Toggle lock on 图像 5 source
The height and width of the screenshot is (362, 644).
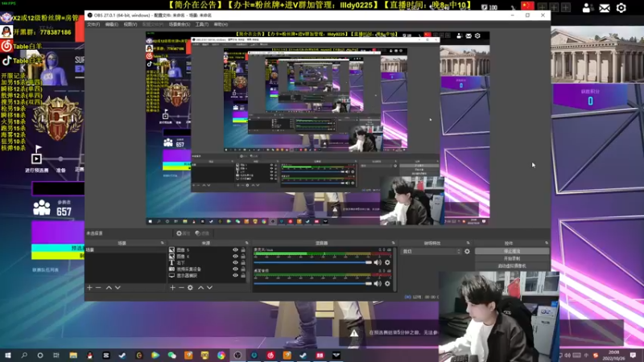point(243,250)
